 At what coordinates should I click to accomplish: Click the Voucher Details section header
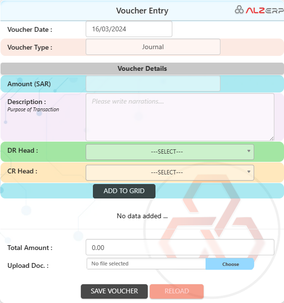[x=142, y=68]
